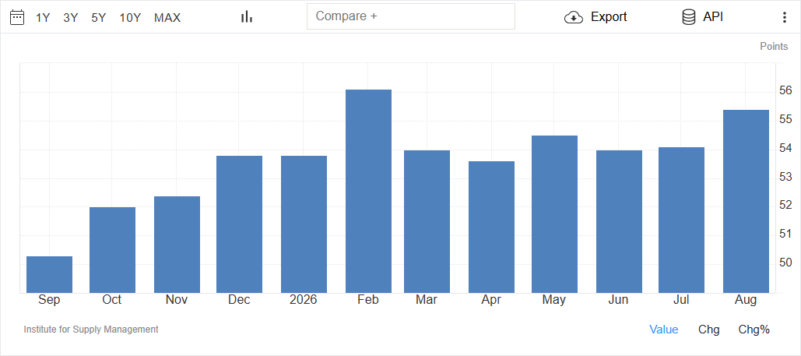The width and height of the screenshot is (801, 356).
Task: Click the 52 axis value
Action: 786,205
